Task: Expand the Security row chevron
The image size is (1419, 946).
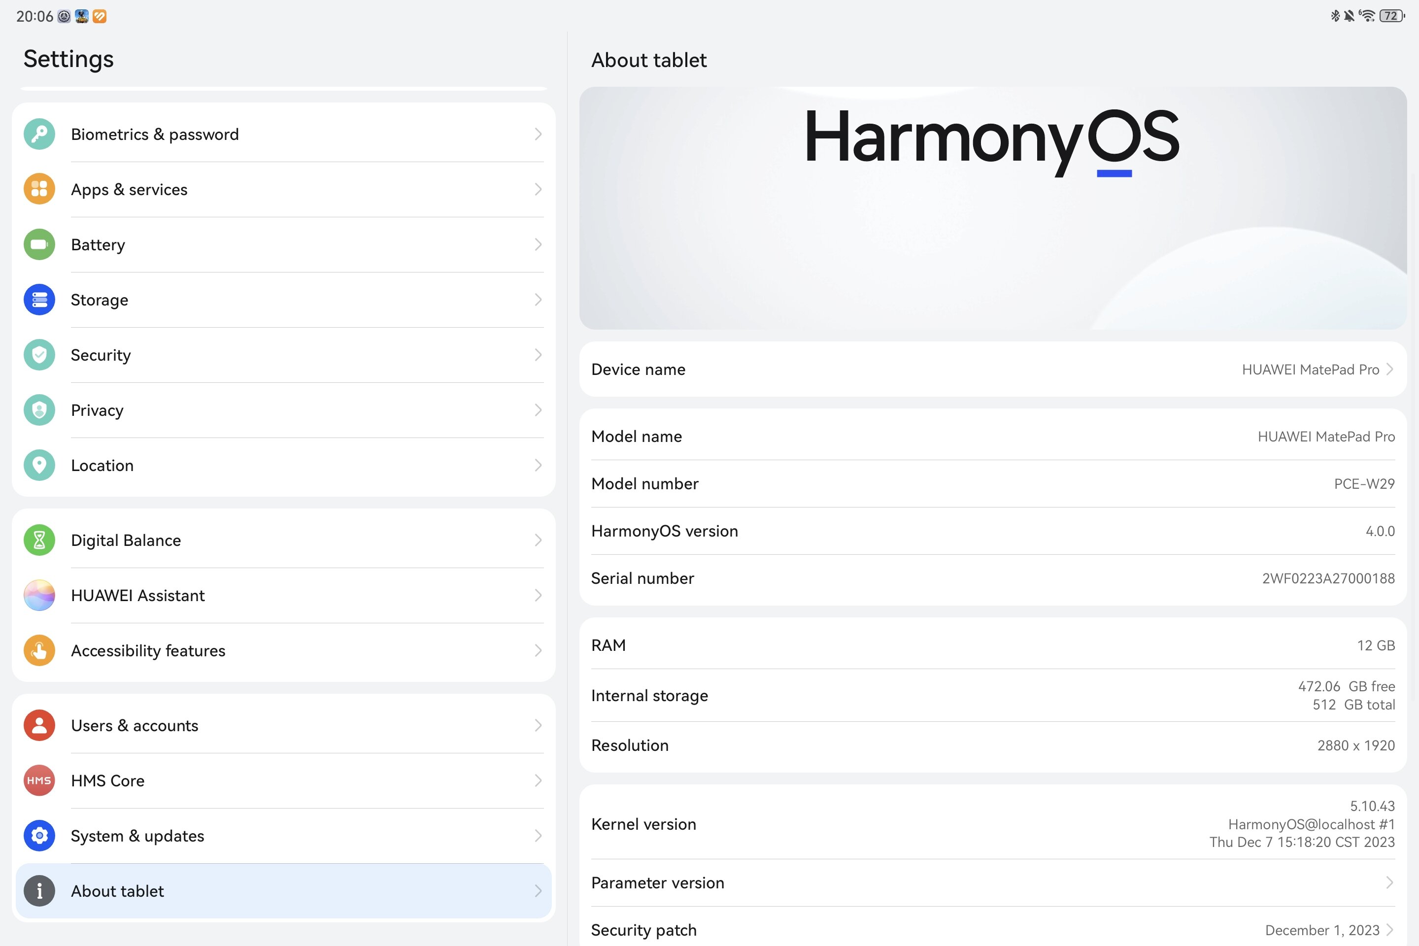Action: (x=538, y=355)
